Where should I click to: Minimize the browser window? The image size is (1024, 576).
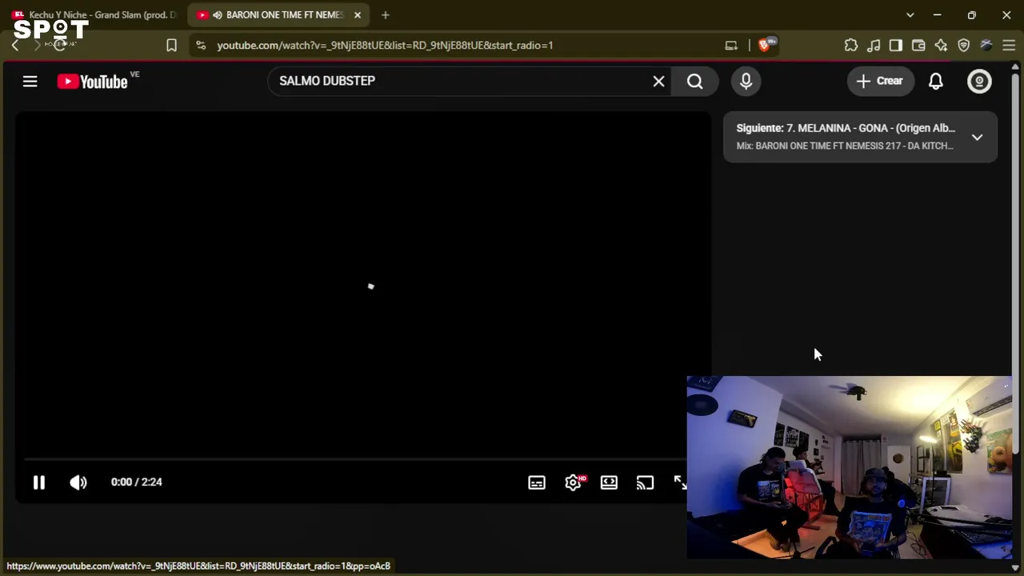click(937, 15)
